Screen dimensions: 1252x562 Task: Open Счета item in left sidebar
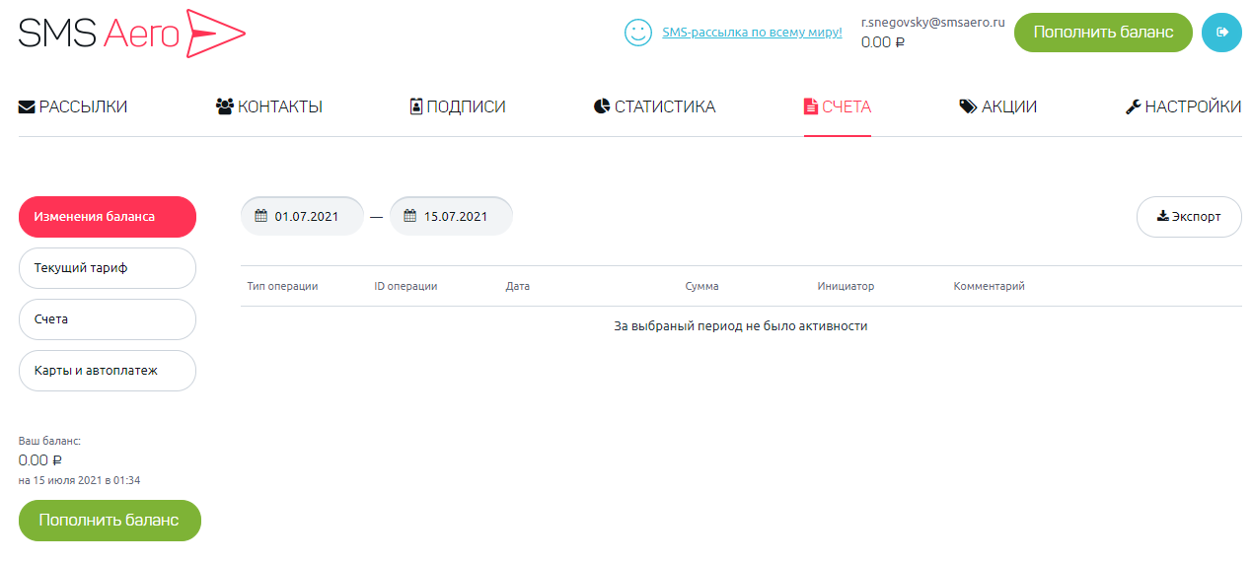click(x=108, y=319)
